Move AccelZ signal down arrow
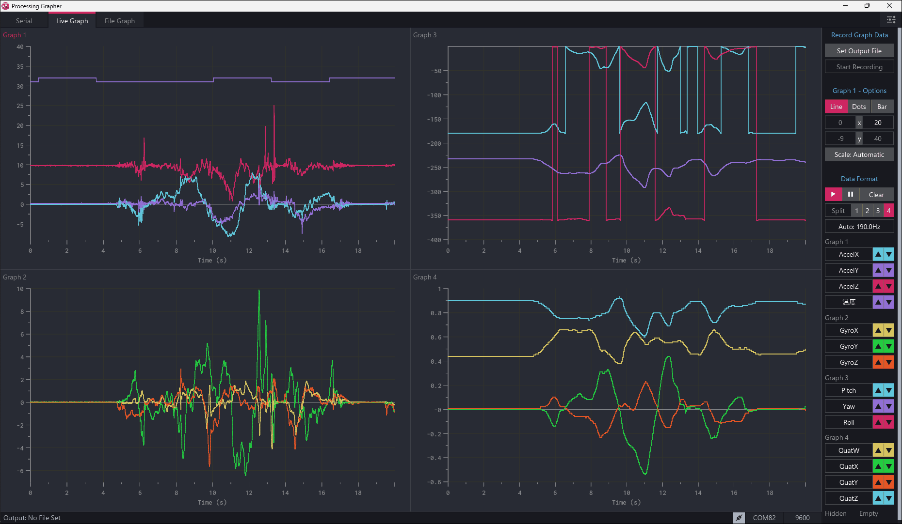 (889, 286)
